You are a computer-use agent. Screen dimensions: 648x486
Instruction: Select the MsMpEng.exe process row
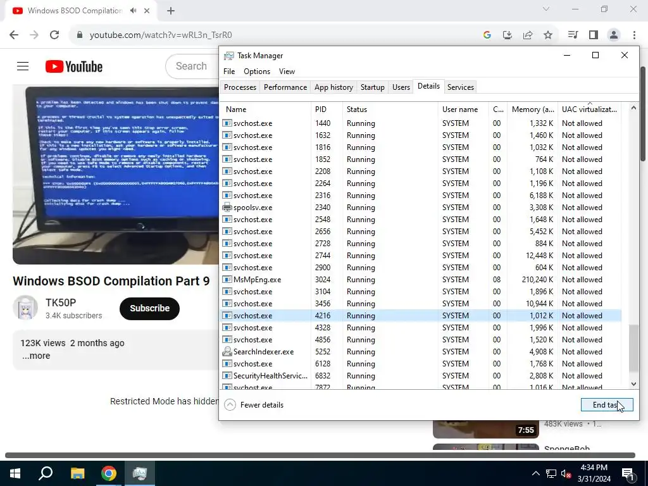point(421,280)
